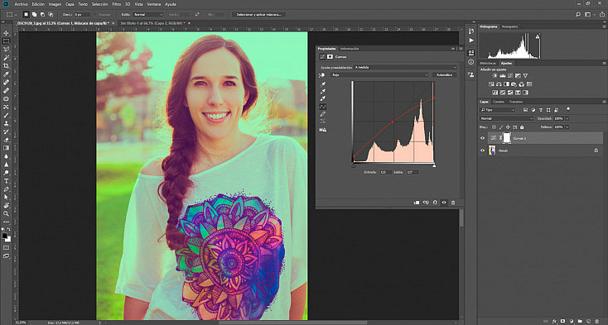Image resolution: width=608 pixels, height=325 pixels.
Task: Add a Levels adjustment
Action: [503, 76]
